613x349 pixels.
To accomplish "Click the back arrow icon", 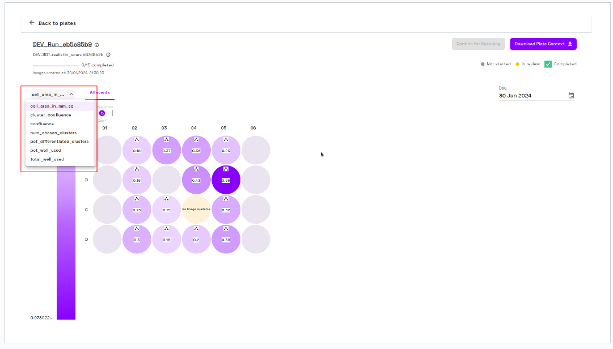I will coord(32,23).
